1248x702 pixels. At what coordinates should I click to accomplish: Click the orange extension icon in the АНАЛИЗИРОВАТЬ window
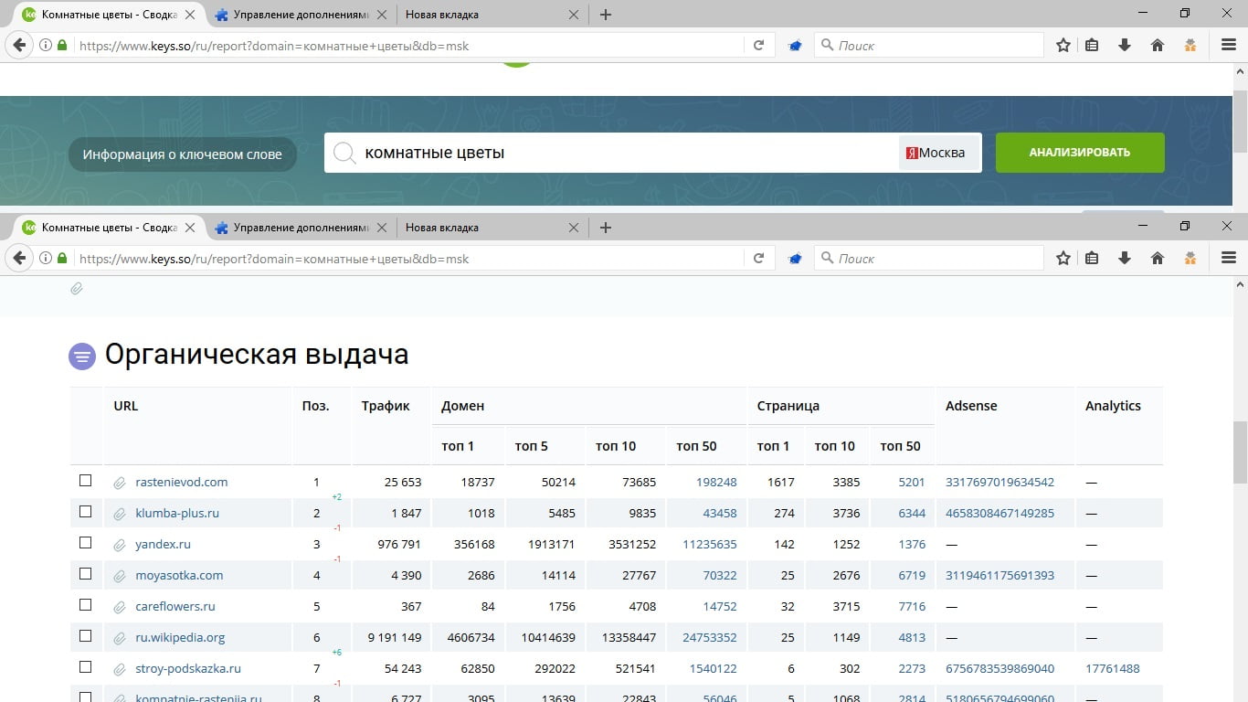click(x=1190, y=45)
